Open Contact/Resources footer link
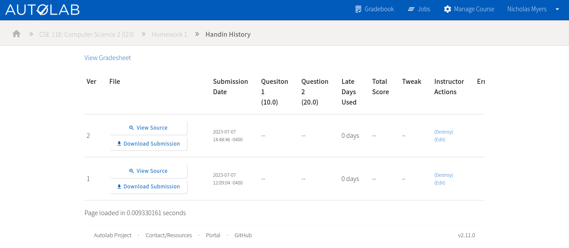Image resolution: width=569 pixels, height=248 pixels. point(168,235)
